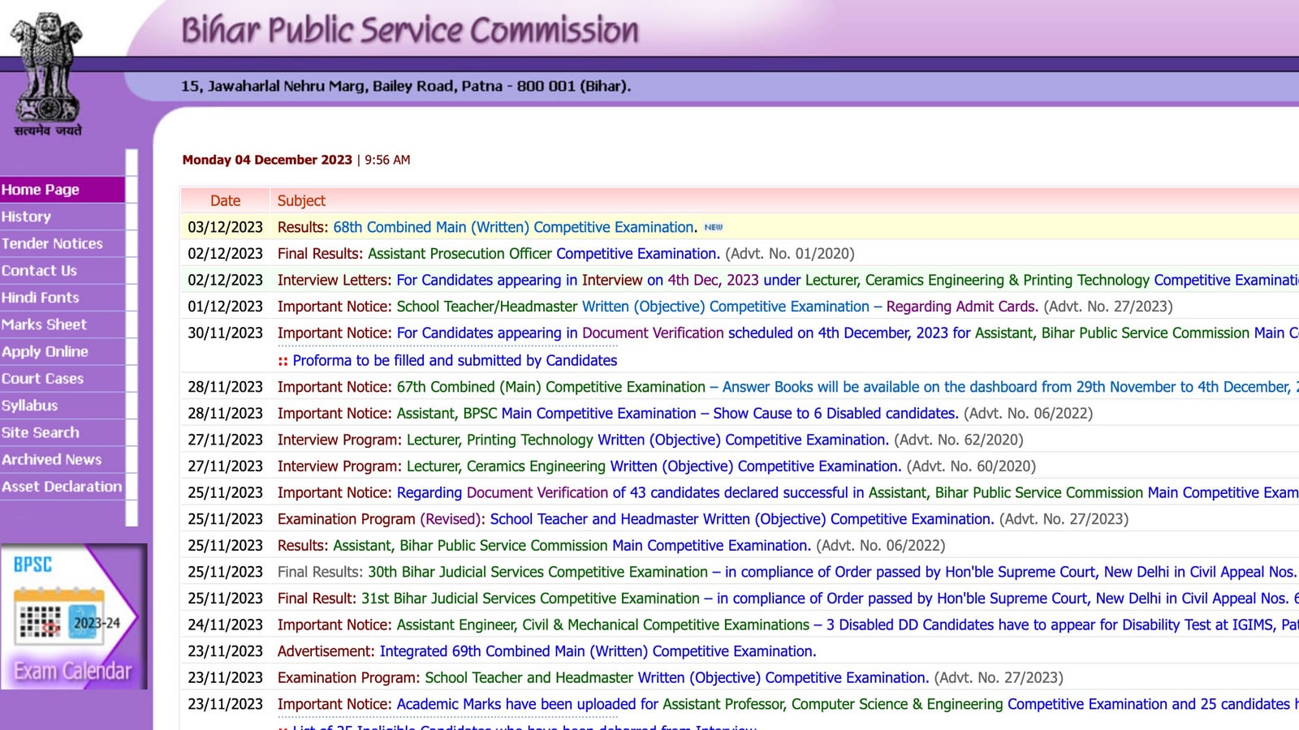
Task: Go to Home Page in sidebar
Action: tap(63, 190)
